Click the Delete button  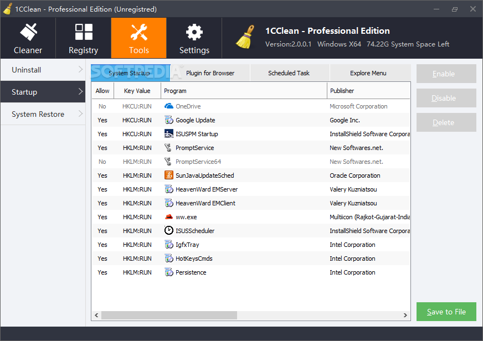point(446,122)
